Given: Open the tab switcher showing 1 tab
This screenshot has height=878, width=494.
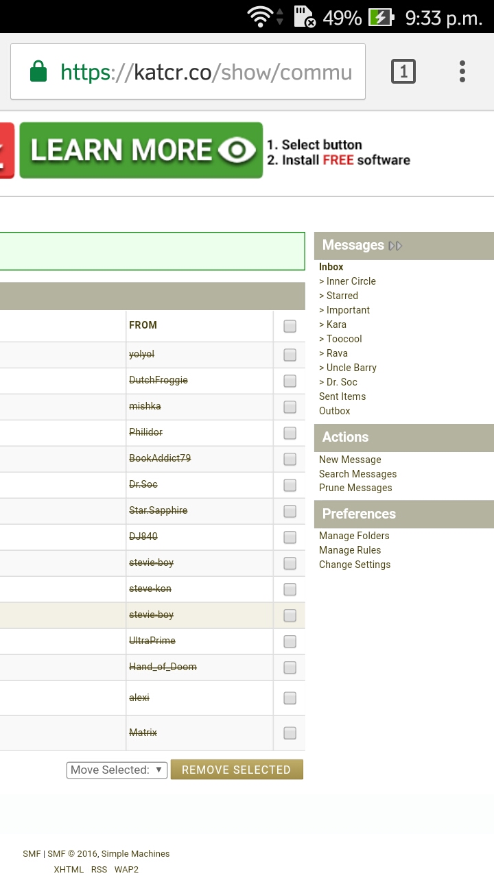Looking at the screenshot, I should coord(403,71).
